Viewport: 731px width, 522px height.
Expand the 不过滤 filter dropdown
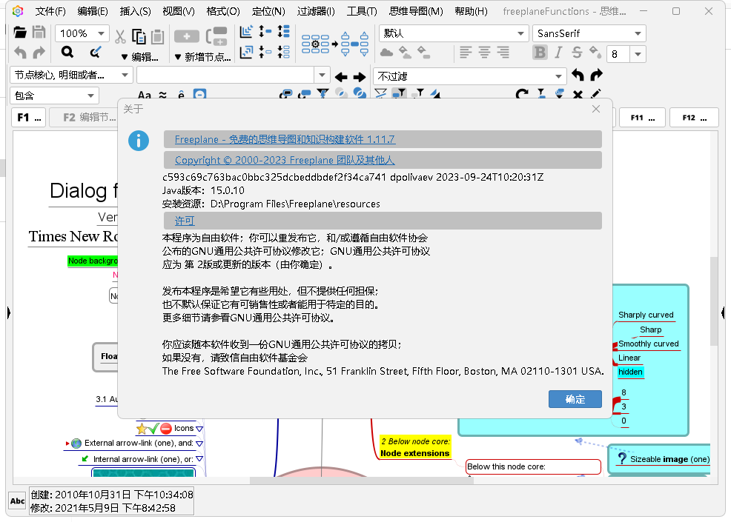[x=469, y=76]
